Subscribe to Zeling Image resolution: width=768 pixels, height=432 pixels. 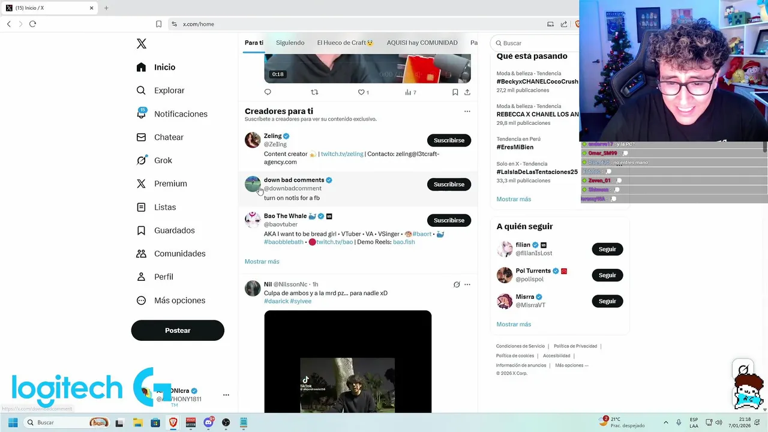tap(449, 140)
